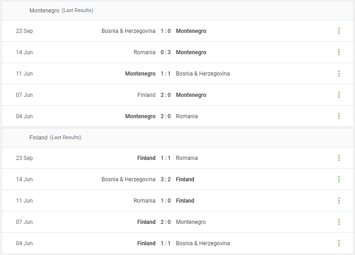Click Romania in the 04 Jun Montenegro match
This screenshot has height=255, width=355.
[187, 116]
